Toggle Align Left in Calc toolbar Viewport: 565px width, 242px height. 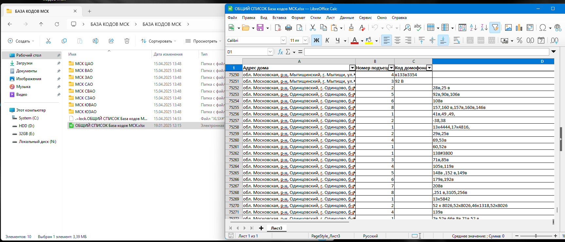point(387,40)
